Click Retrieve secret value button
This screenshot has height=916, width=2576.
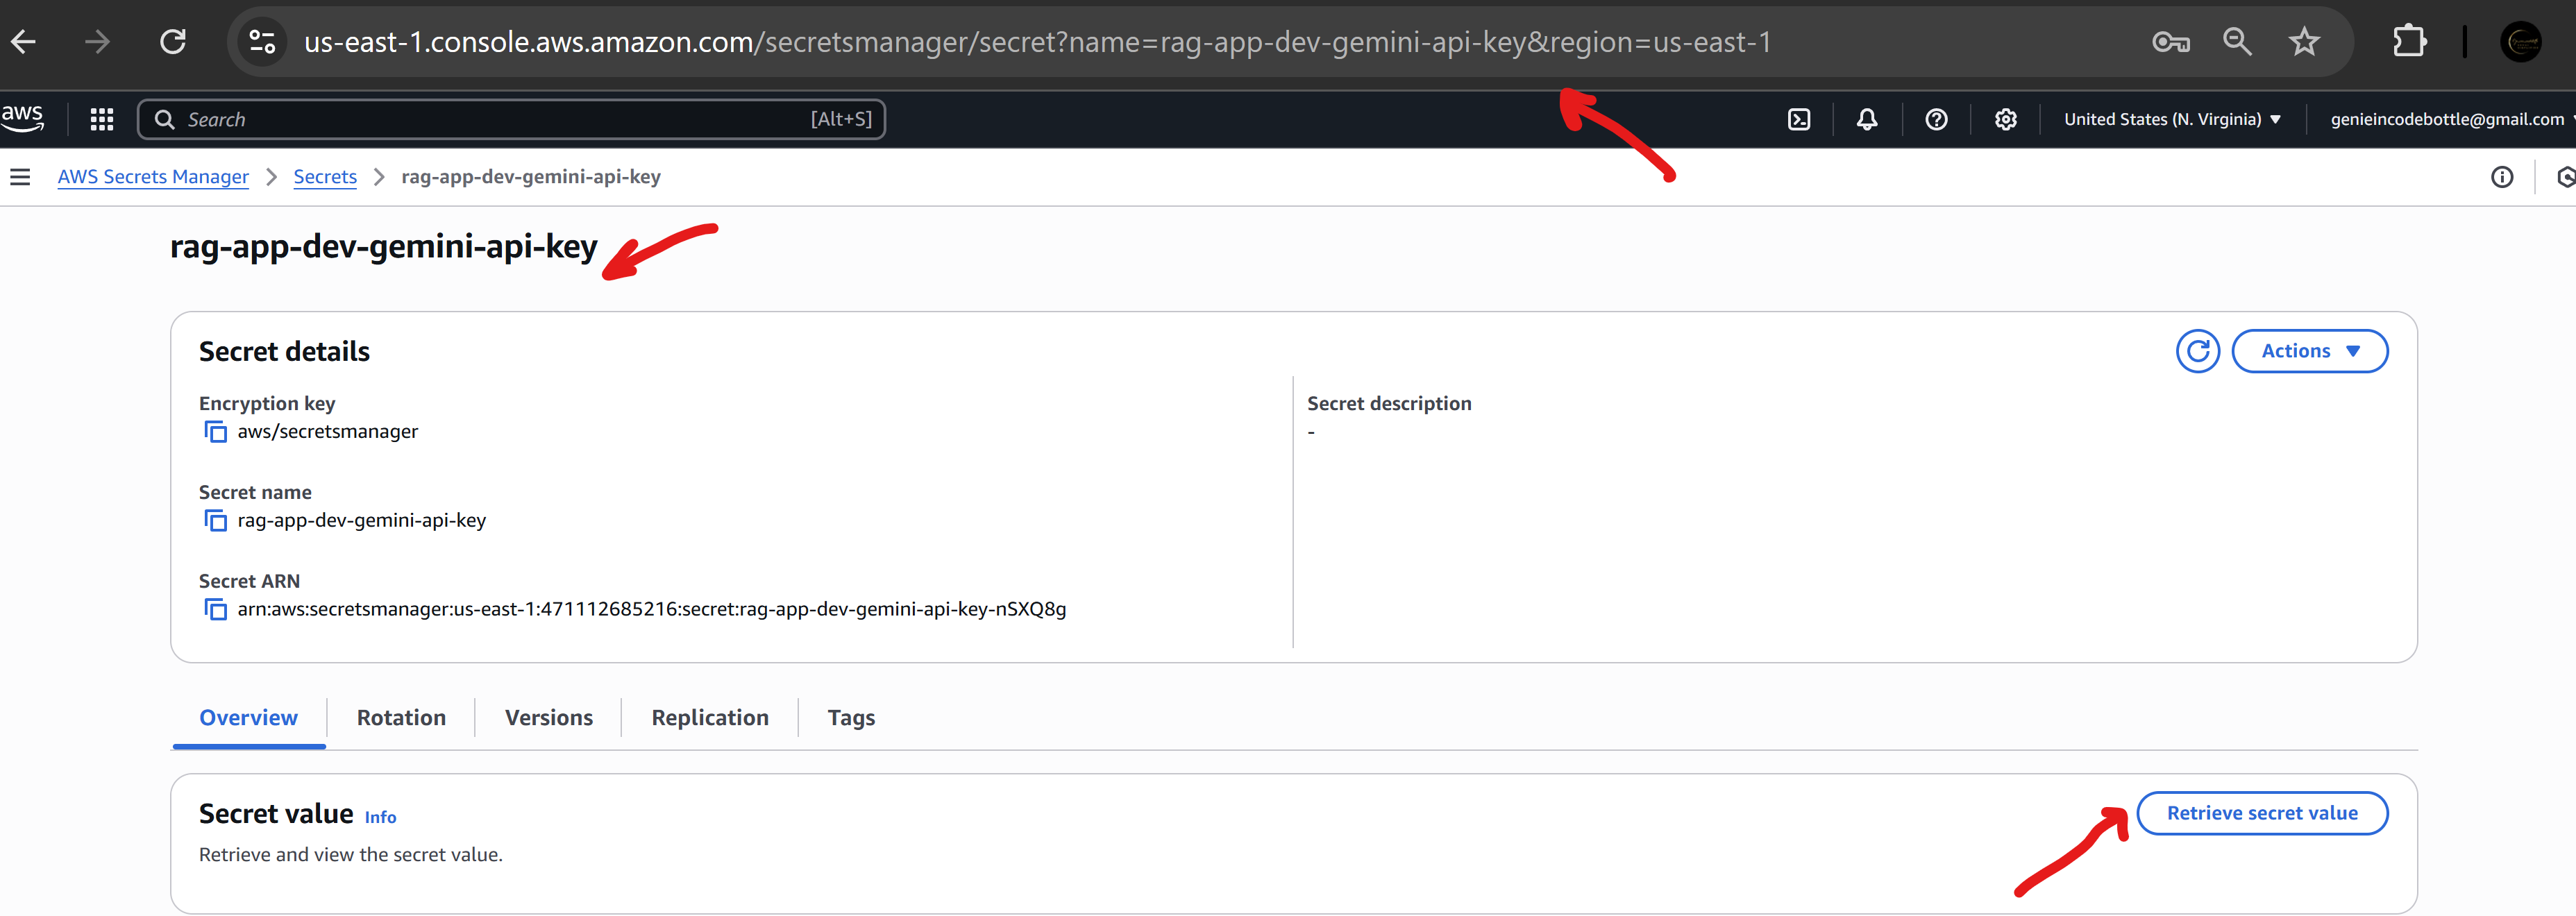(x=2261, y=813)
